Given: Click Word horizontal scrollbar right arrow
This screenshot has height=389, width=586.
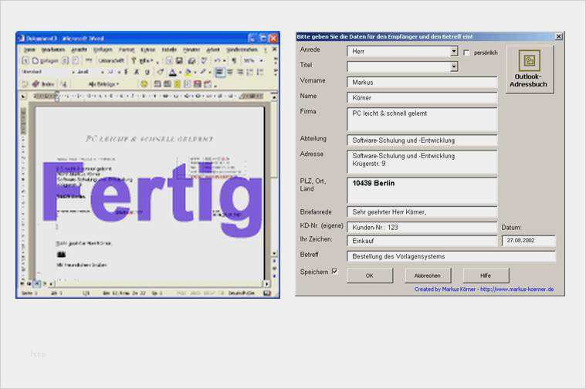Looking at the screenshot, I should point(267,284).
